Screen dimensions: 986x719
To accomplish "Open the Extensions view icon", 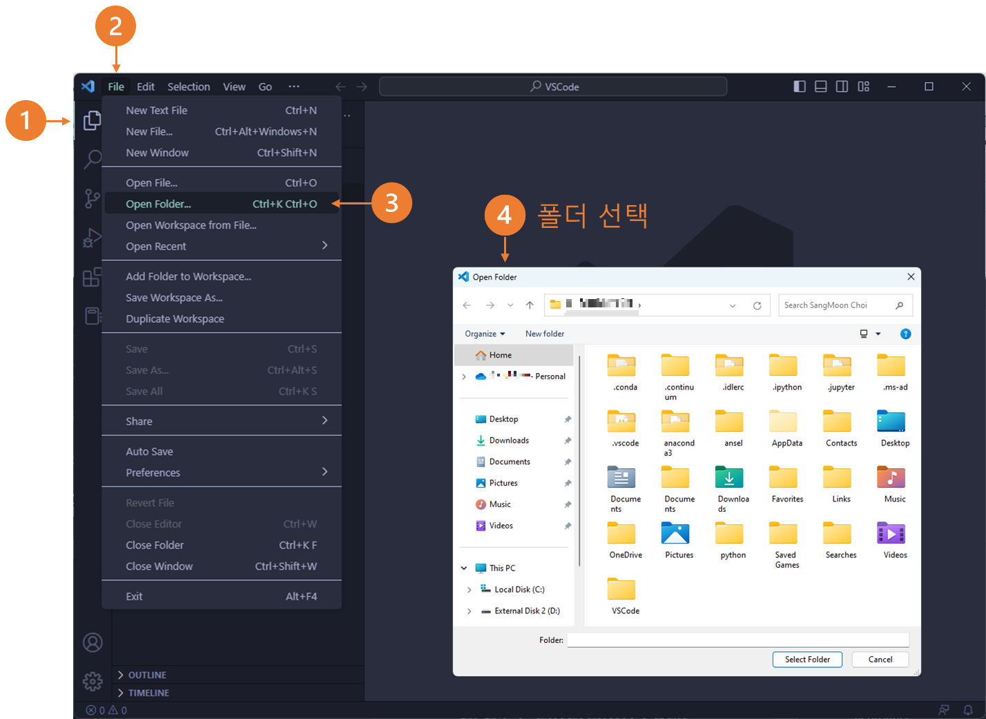I will (x=92, y=277).
